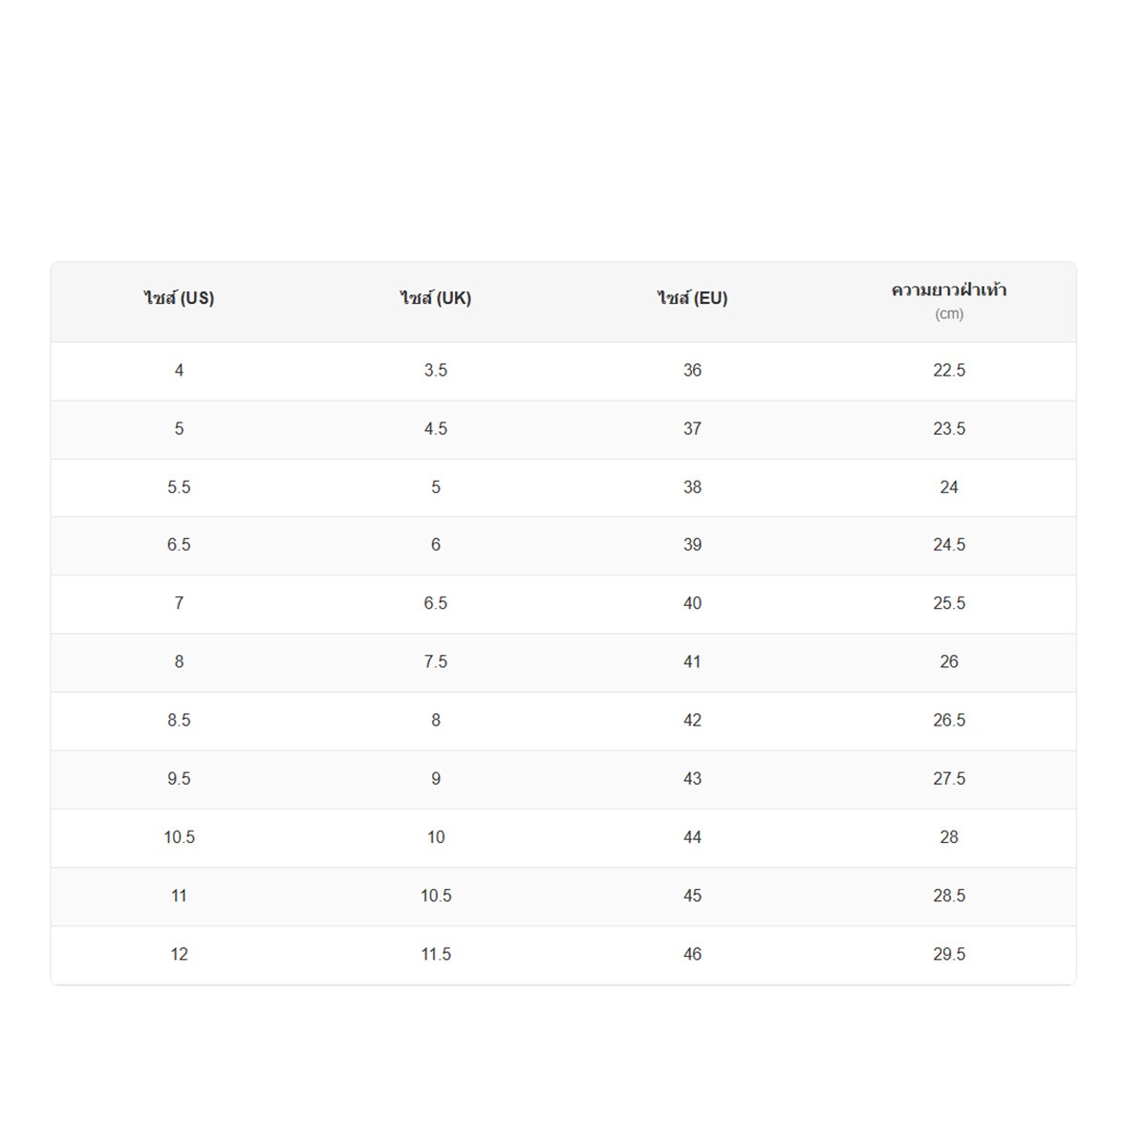Choose the EU size 39 cell
Image resolution: width=1147 pixels, height=1147 pixels.
pyautogui.click(x=692, y=546)
